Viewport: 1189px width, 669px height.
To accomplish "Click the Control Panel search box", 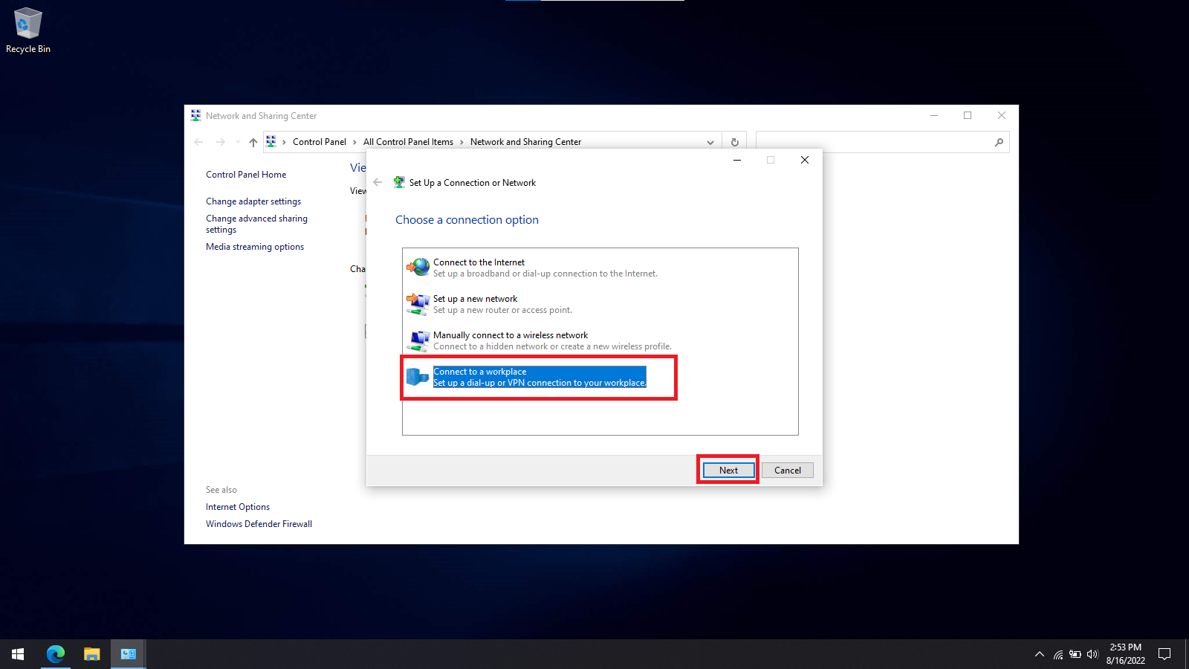I will (874, 142).
